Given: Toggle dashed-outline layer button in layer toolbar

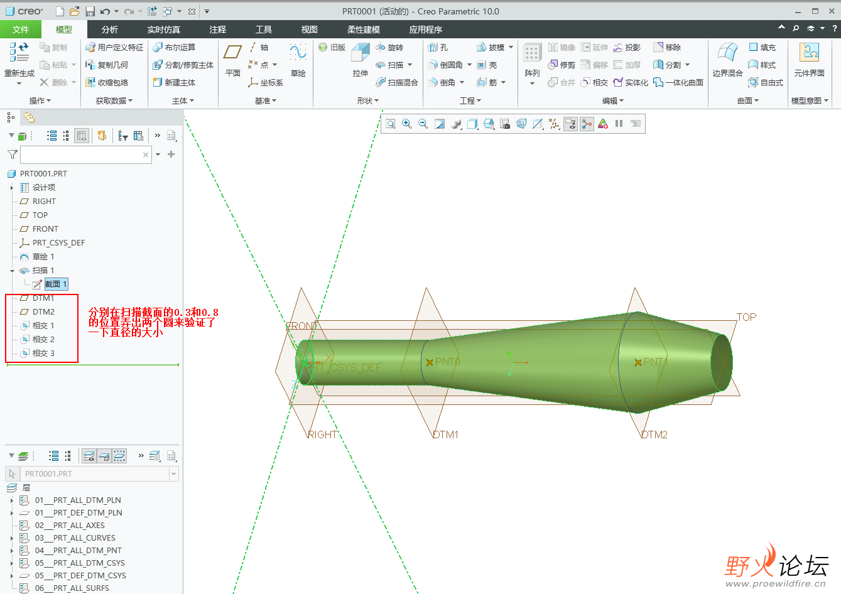Looking at the screenshot, I should click(119, 456).
